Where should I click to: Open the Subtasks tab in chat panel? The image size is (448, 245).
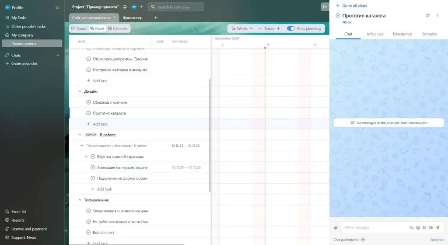click(430, 34)
